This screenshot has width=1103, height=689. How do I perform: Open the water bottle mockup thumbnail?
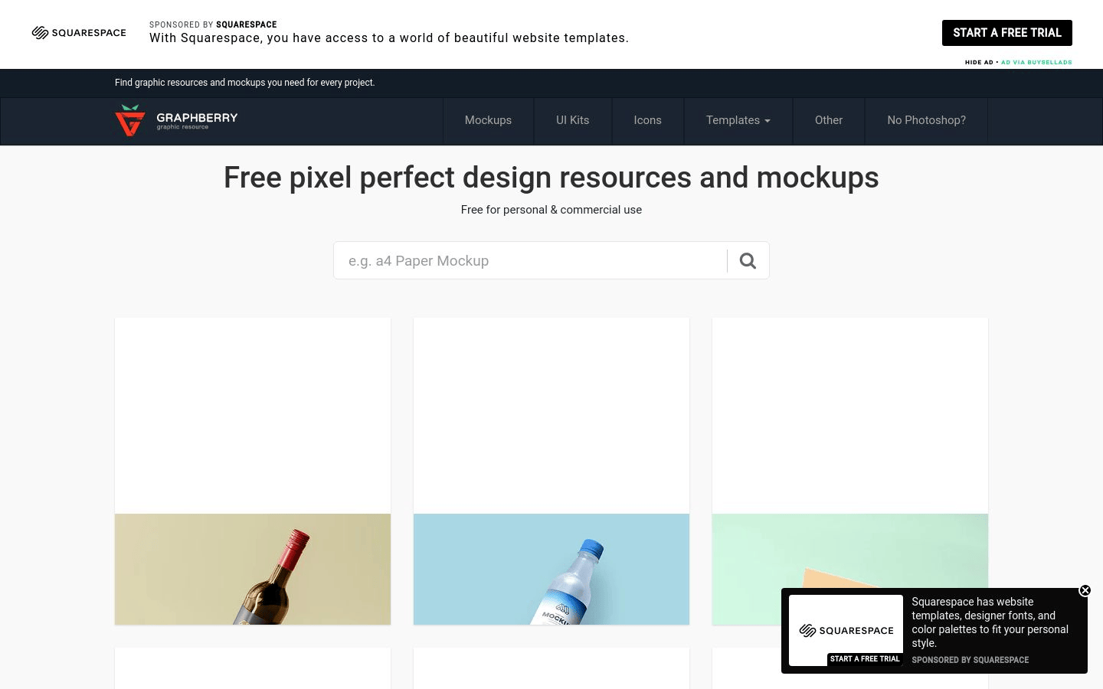coord(551,568)
